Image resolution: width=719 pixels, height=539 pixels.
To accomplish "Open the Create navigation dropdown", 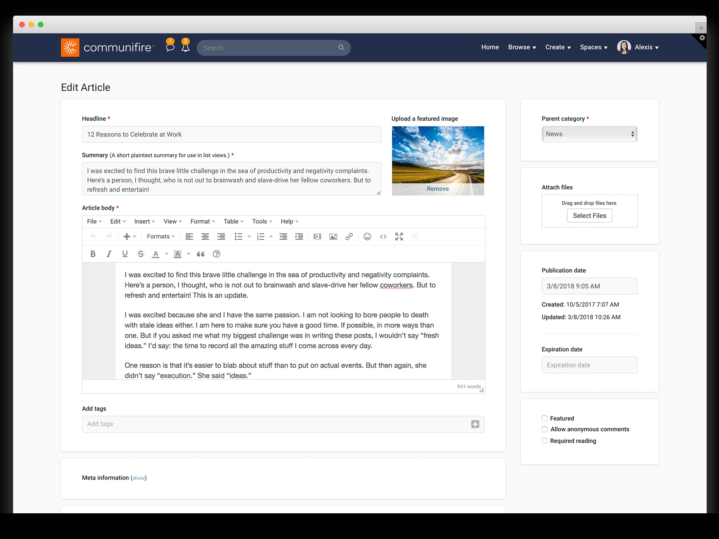I will 558,47.
